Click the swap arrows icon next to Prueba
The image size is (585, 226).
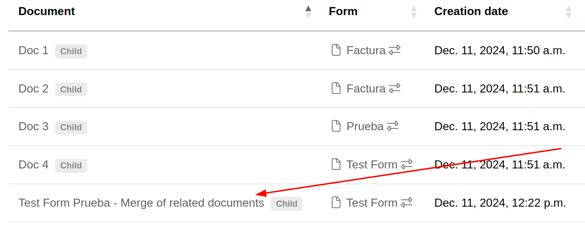pos(393,126)
